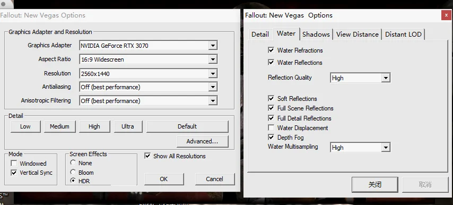Image resolution: width=453 pixels, height=205 pixels.
Task: Expand the Antialiasing dropdown
Action: [x=148, y=87]
